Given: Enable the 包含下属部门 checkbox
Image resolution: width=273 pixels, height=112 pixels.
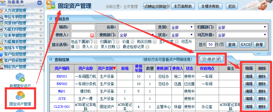Looking at the screenshot, I should pyautogui.click(x=95, y=42).
